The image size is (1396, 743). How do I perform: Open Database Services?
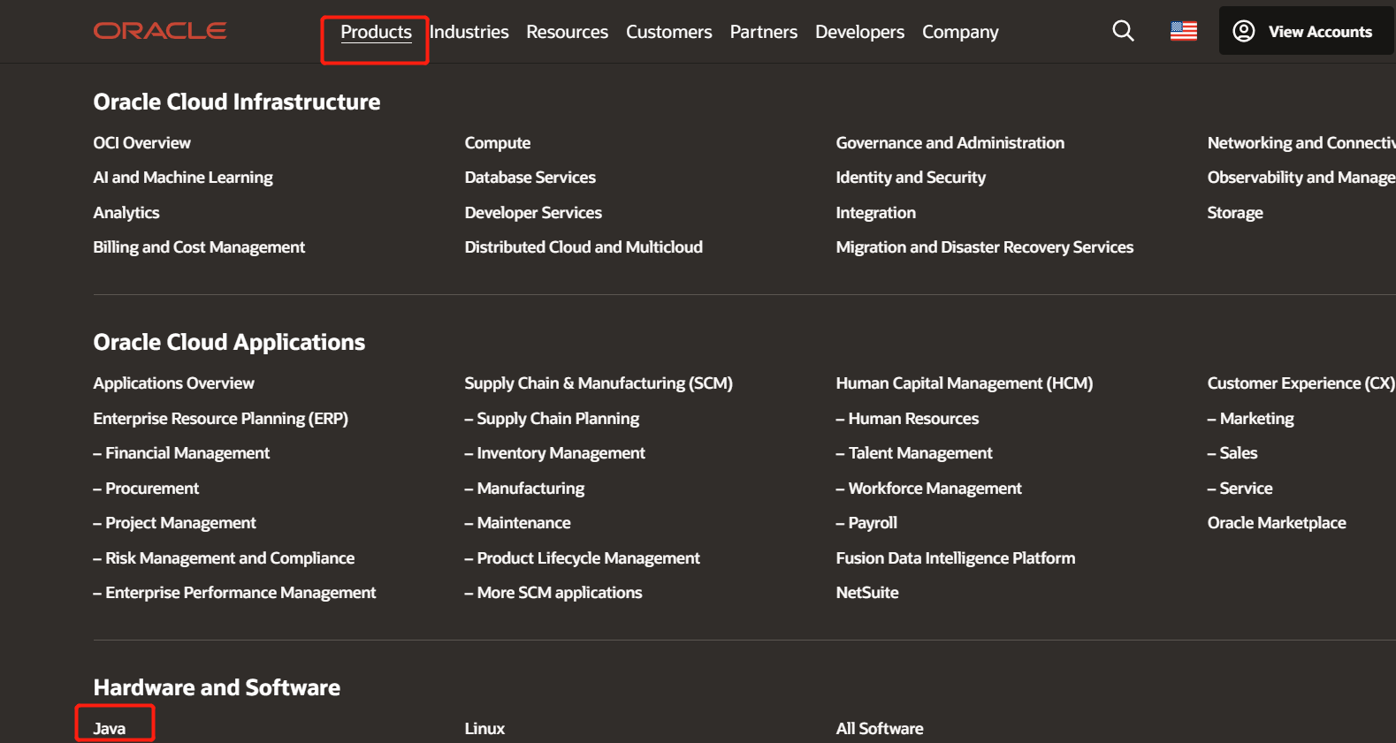(x=530, y=178)
